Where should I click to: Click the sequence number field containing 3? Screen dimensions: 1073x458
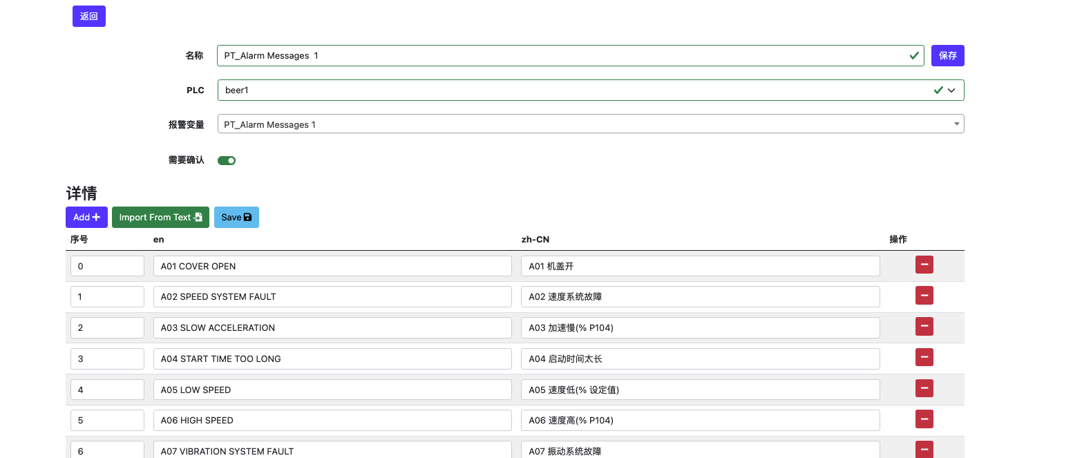pos(107,359)
